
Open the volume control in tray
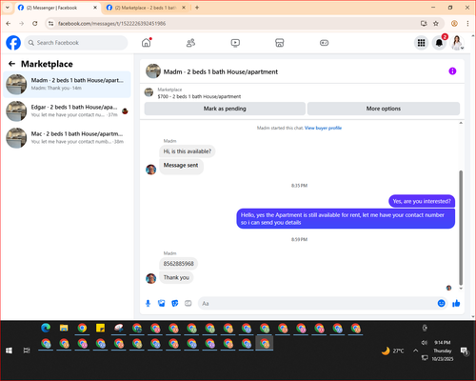click(425, 343)
